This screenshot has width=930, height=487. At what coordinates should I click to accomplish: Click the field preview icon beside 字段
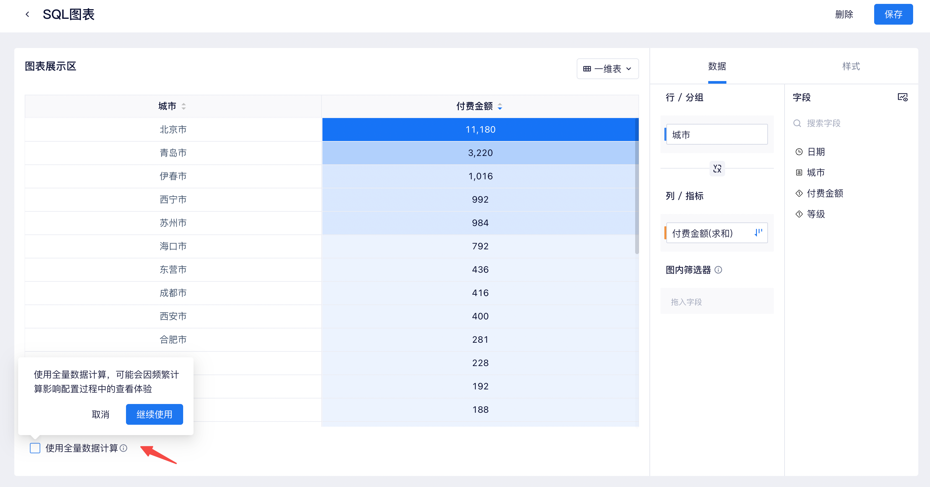pyautogui.click(x=903, y=97)
